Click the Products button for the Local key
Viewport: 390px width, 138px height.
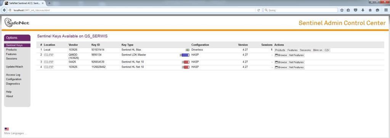tap(280, 50)
